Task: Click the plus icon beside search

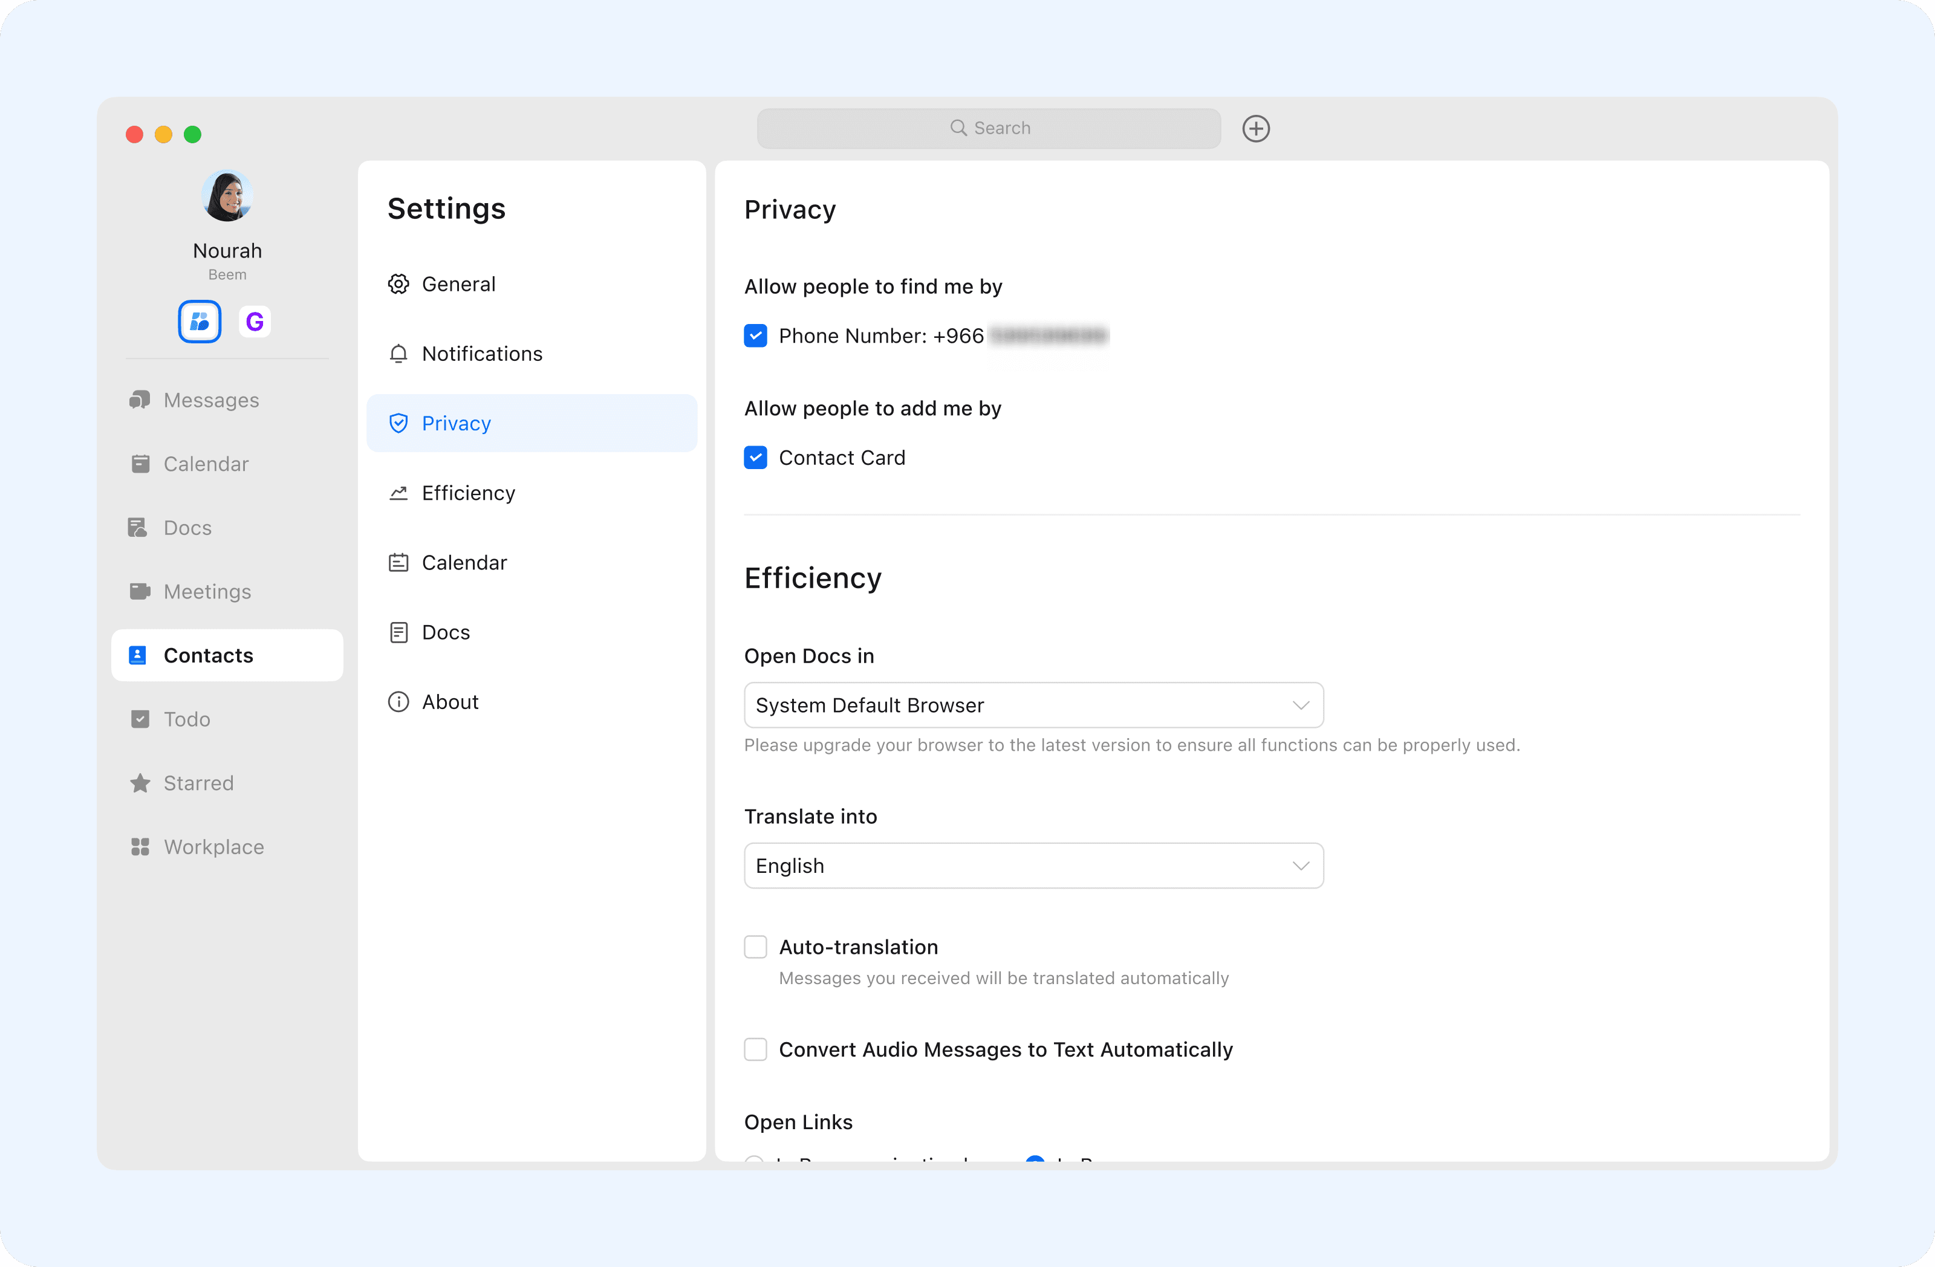Action: pos(1255,128)
